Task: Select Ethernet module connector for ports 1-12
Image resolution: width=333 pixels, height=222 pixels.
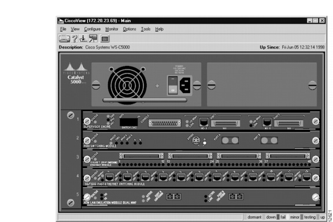Action: tap(142, 156)
